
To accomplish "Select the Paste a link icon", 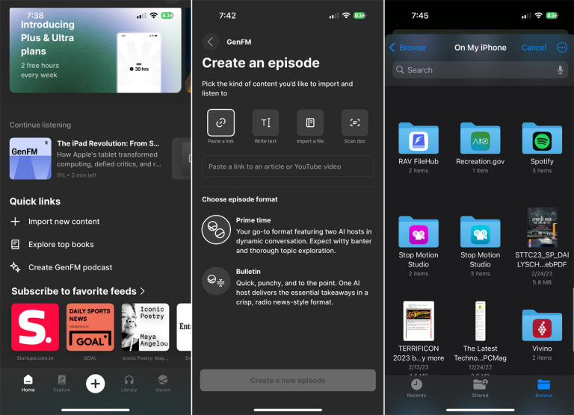I will [x=220, y=122].
